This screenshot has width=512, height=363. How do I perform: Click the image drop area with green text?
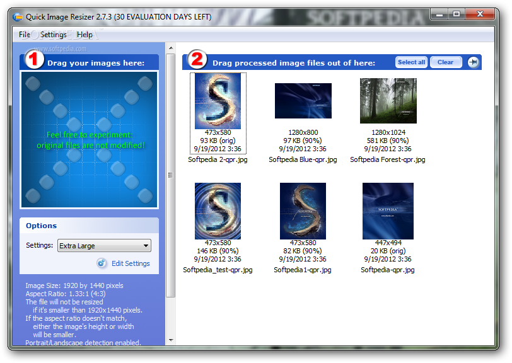(x=89, y=140)
